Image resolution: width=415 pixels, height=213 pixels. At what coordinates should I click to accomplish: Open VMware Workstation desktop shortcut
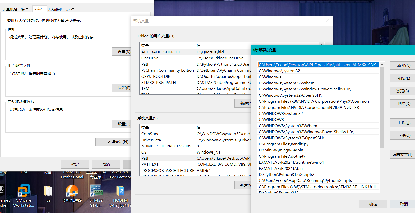tap(24, 196)
